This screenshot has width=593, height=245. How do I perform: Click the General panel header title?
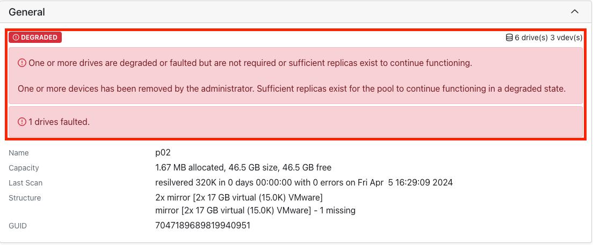click(x=27, y=12)
